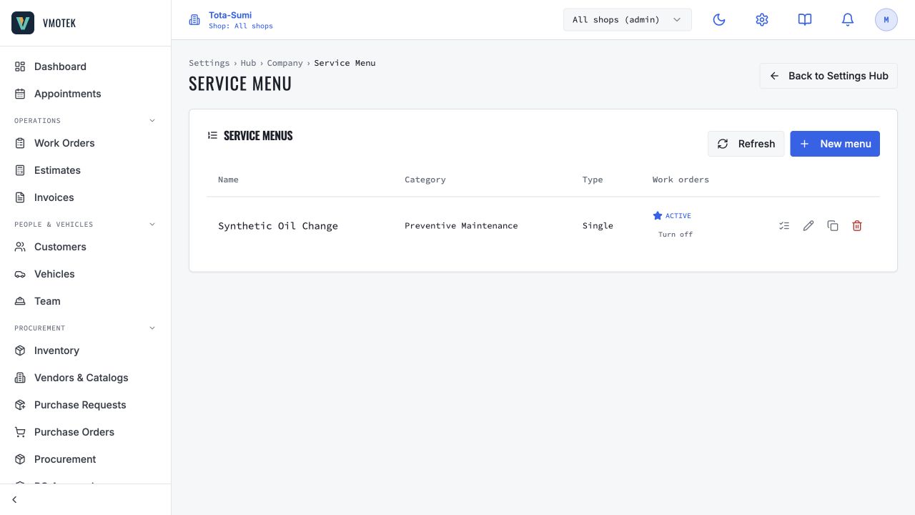915x515 pixels.
Task: Click the Settings breadcrumb
Action: (209, 63)
